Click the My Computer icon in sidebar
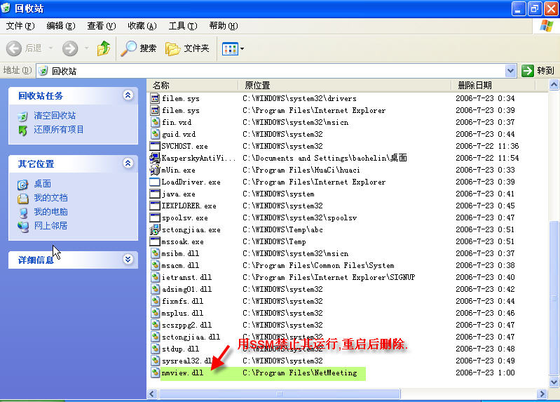This screenshot has width=560, height=402. click(23, 213)
